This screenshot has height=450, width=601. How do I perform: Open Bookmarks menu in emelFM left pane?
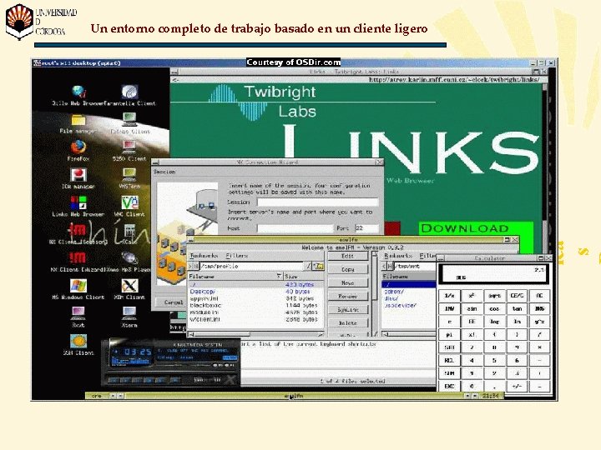pos(204,255)
